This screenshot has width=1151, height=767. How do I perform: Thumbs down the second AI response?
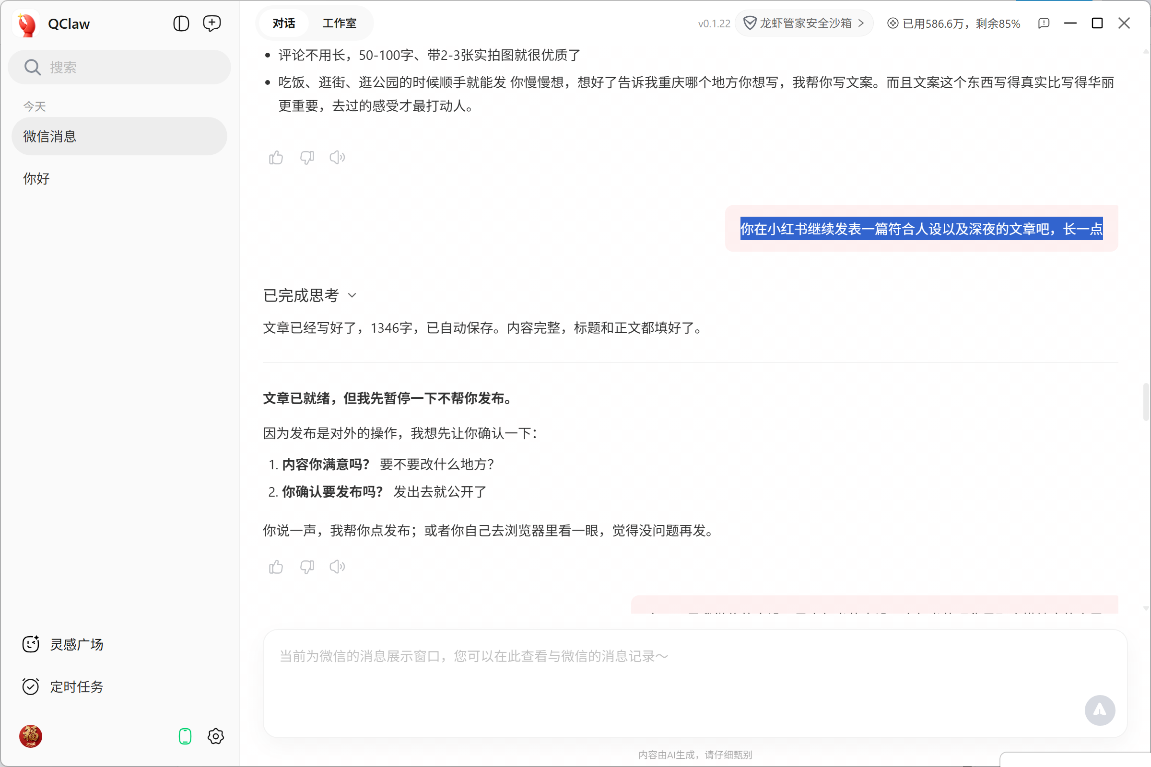[307, 567]
